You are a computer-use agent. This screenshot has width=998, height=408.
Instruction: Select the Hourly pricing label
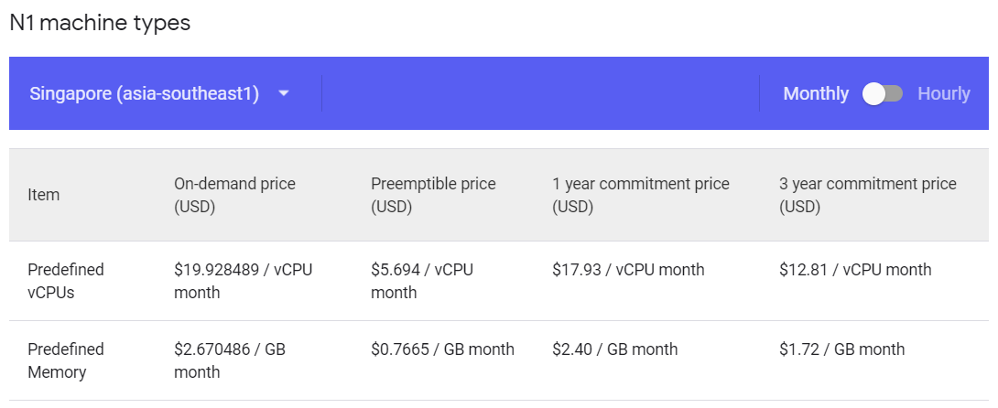point(944,94)
